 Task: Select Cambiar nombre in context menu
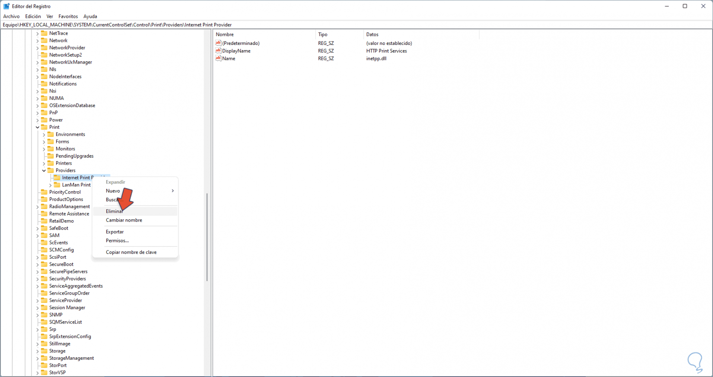pyautogui.click(x=135, y=220)
